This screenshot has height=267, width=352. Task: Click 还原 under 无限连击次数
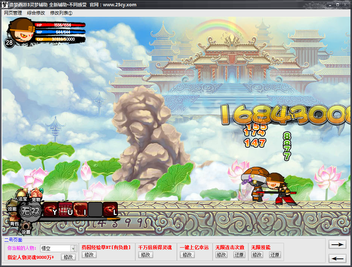(239, 255)
